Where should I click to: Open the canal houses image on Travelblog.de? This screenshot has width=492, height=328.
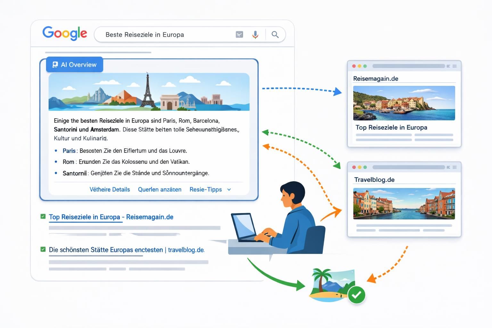[404, 204]
